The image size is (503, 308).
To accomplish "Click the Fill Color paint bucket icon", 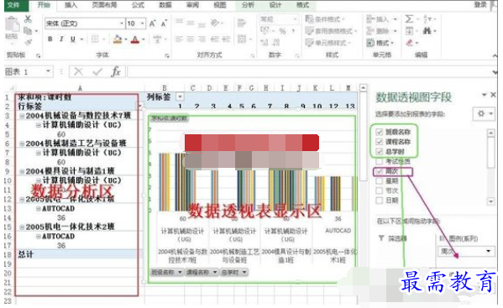I will [x=118, y=39].
